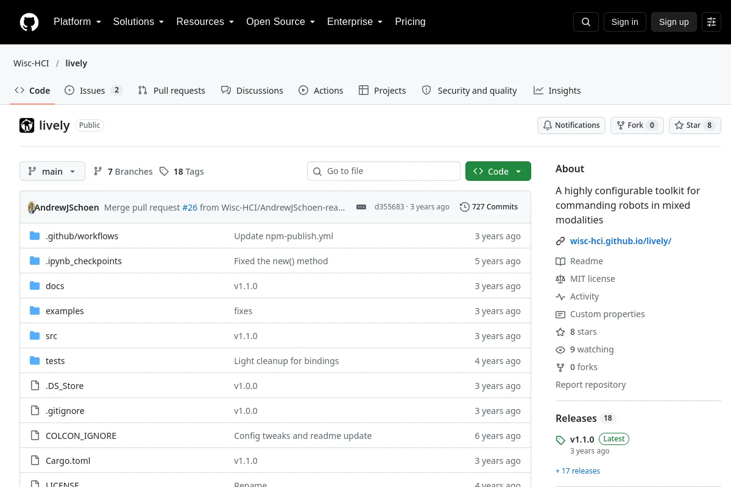The height and width of the screenshot is (487, 731).
Task: Click AndrewJSchoen's avatar in commit bar
Action: click(31, 207)
